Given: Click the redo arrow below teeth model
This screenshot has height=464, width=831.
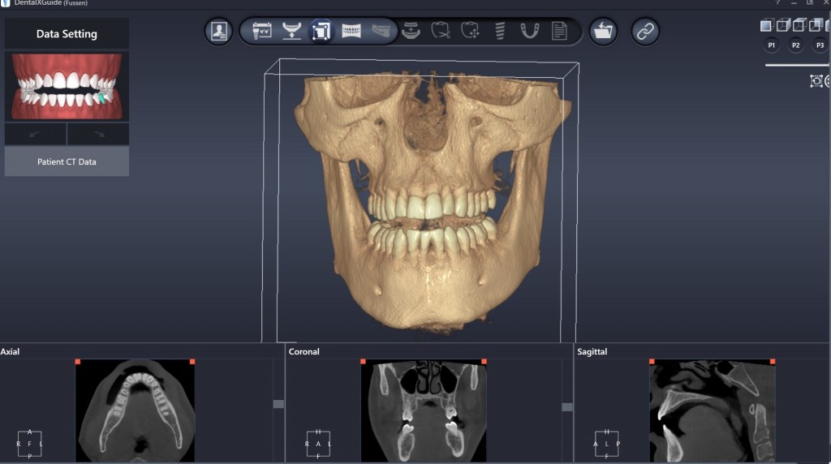Looking at the screenshot, I should pos(97,134).
